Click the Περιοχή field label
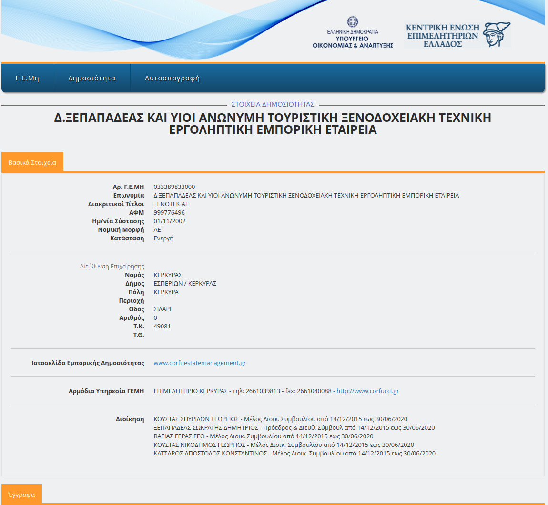The height and width of the screenshot is (505, 548). (132, 300)
